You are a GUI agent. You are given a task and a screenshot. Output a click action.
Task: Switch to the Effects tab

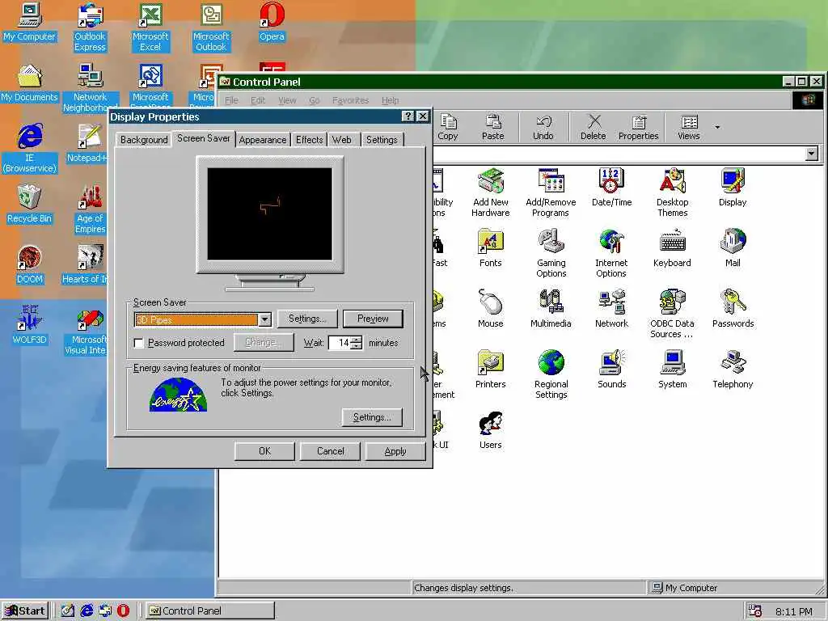coord(309,140)
